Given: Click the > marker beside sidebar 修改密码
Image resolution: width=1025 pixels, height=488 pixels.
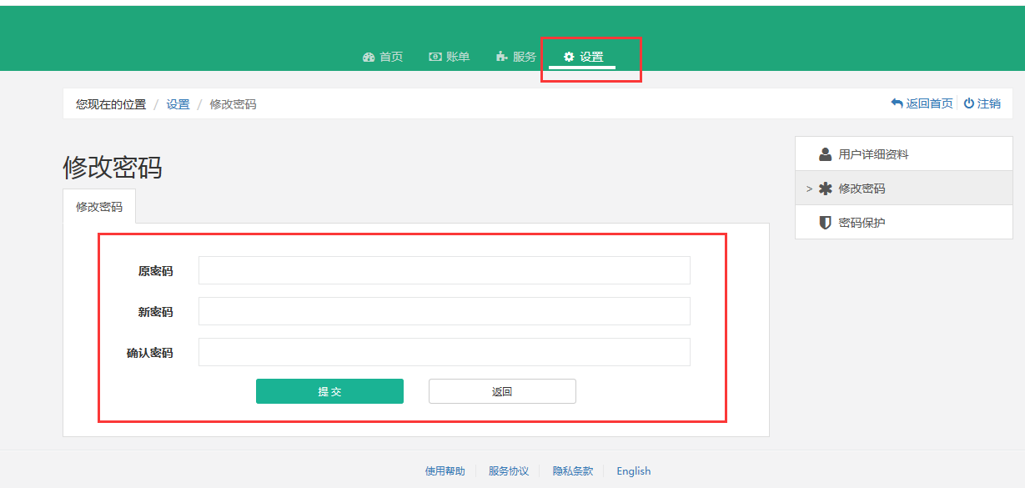Looking at the screenshot, I should [809, 189].
